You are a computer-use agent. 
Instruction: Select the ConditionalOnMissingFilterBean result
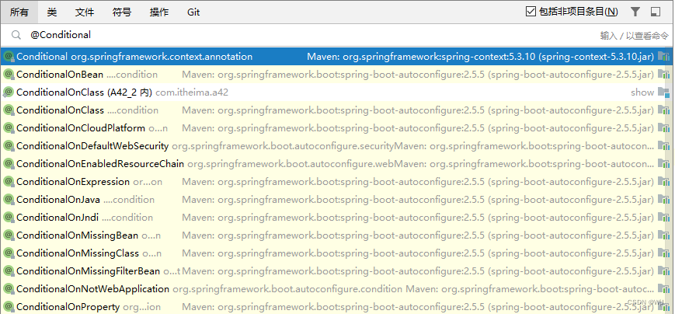pyautogui.click(x=336, y=271)
